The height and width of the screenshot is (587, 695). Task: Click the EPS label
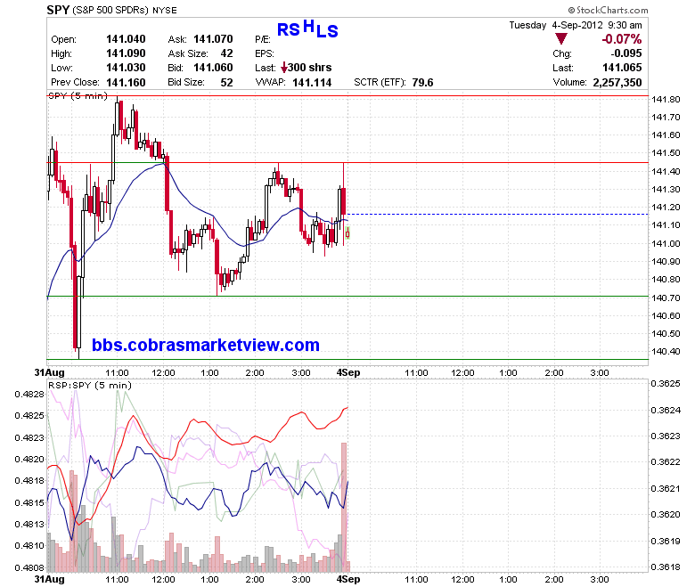pyautogui.click(x=265, y=53)
